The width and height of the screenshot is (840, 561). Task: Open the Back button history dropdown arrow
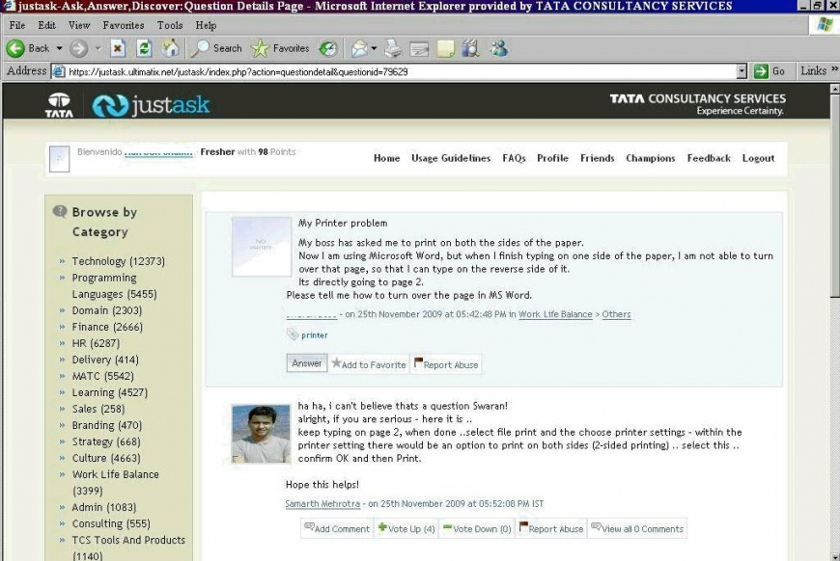click(x=59, y=48)
